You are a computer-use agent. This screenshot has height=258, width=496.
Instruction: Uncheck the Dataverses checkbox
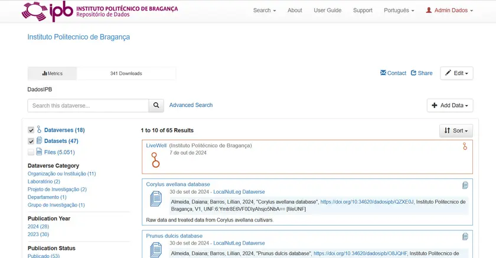tap(31, 130)
